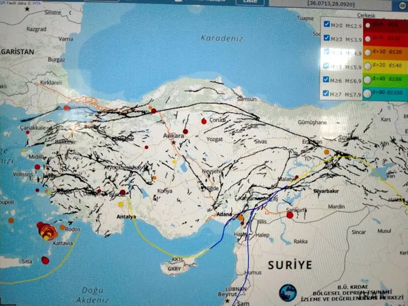Viewport: 408px width, 306px height.
Task: Click the small red marker at Malatya
Action: pos(296,177)
